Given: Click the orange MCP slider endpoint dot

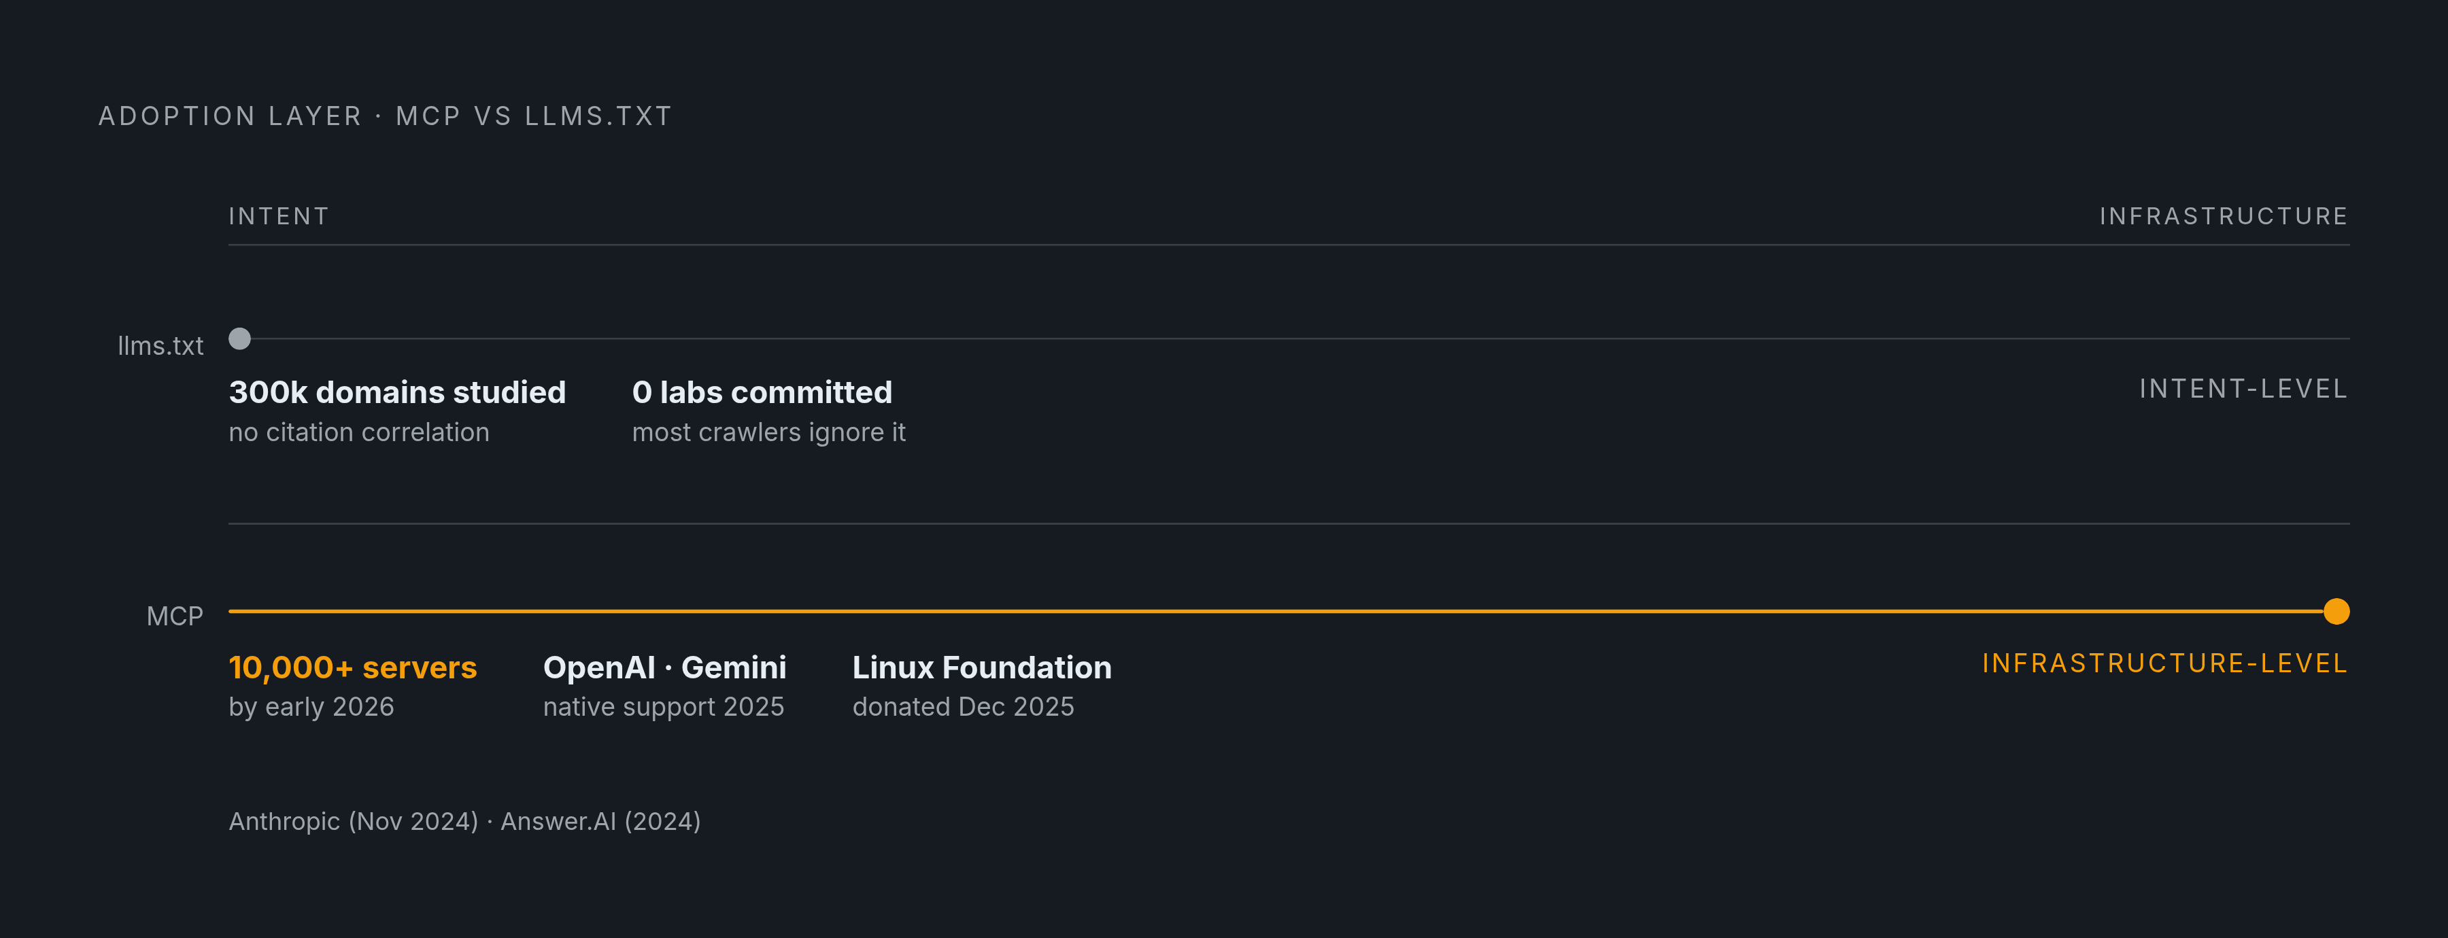Looking at the screenshot, I should (2336, 611).
